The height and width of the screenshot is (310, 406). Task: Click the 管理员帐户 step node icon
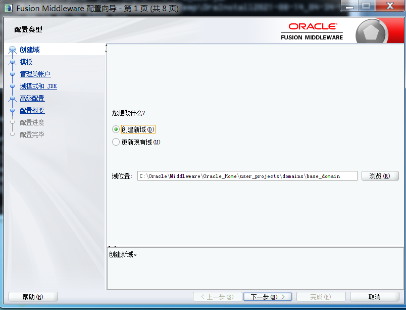(x=12, y=74)
